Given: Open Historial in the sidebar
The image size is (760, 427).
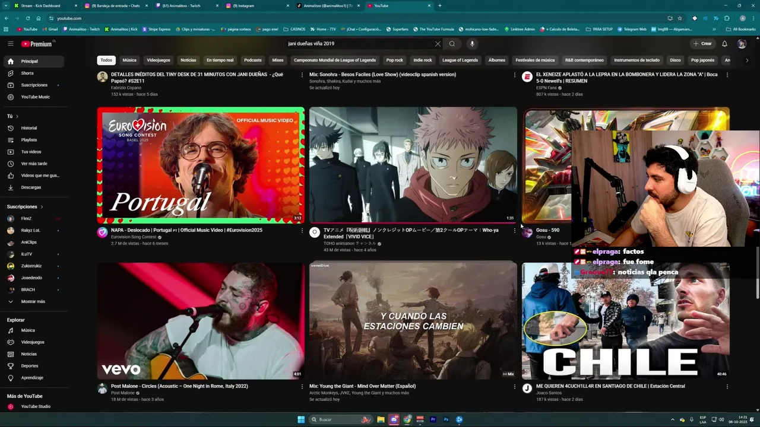Looking at the screenshot, I should point(33,128).
